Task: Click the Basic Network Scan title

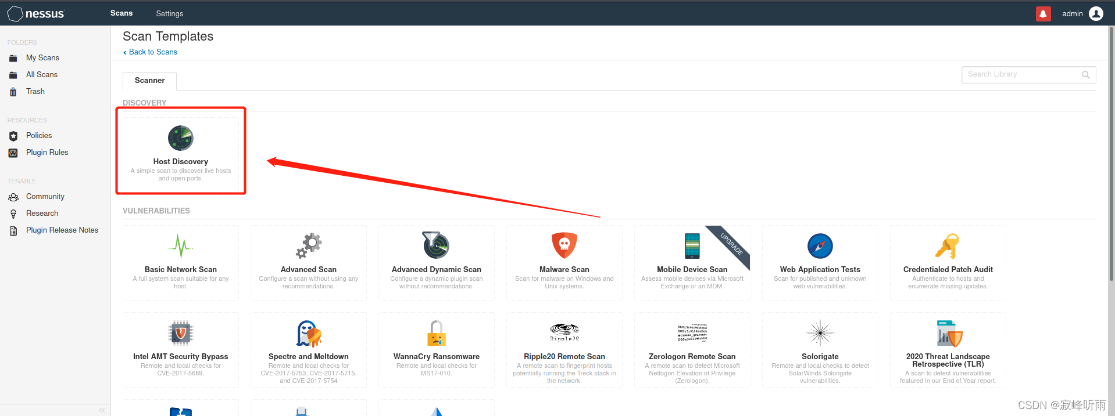Action: click(x=181, y=270)
